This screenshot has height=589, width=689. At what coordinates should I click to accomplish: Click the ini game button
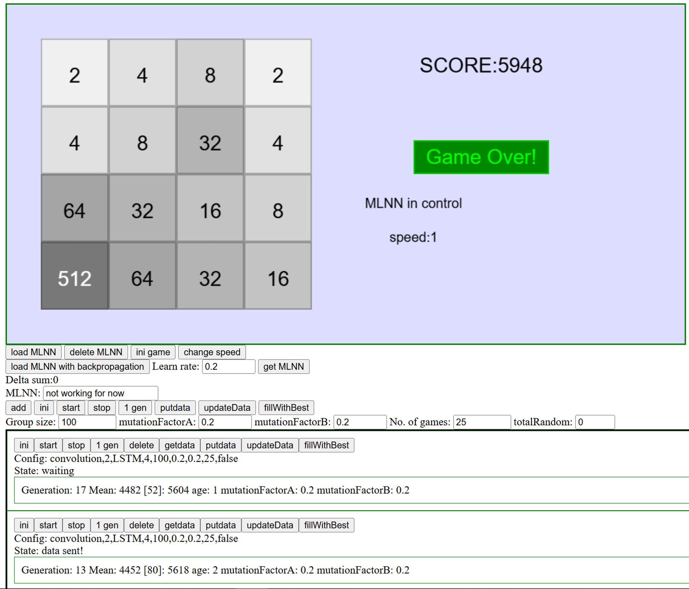pyautogui.click(x=153, y=352)
